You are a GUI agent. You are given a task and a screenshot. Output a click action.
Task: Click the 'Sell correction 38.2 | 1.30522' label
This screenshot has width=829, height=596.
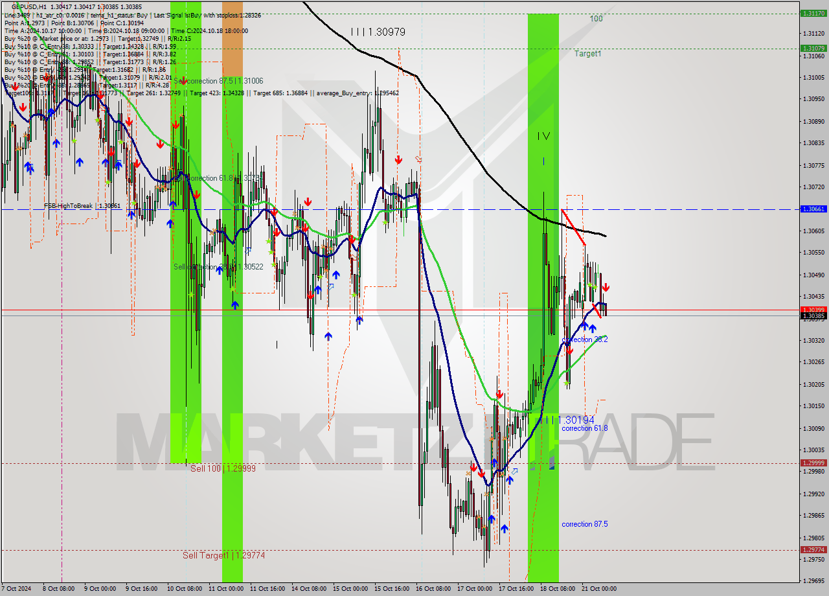click(218, 267)
